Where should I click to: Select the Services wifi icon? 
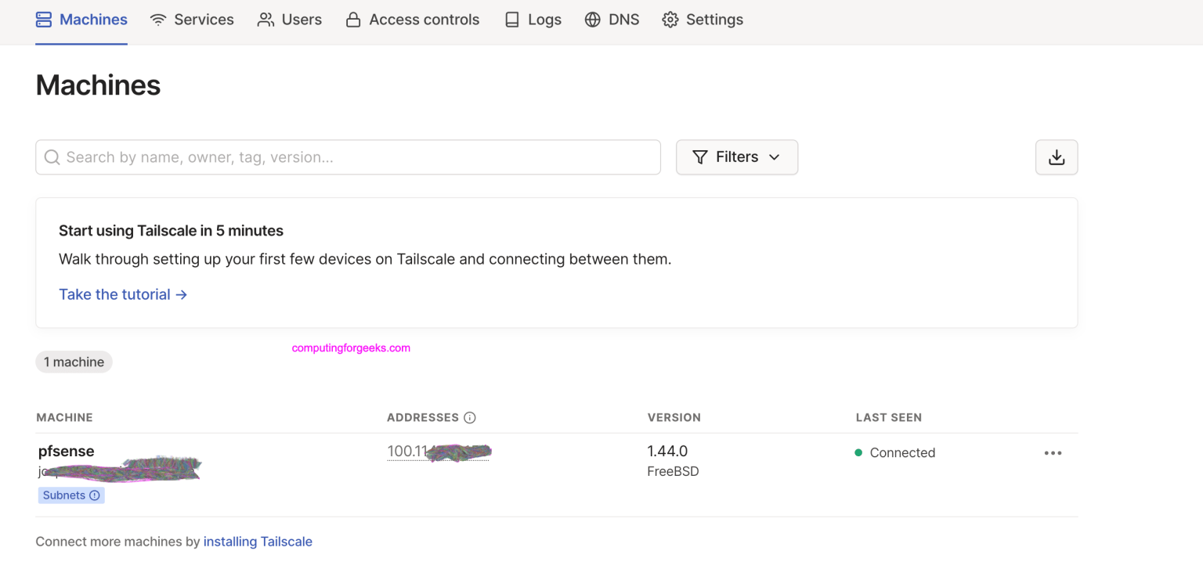pos(157,19)
